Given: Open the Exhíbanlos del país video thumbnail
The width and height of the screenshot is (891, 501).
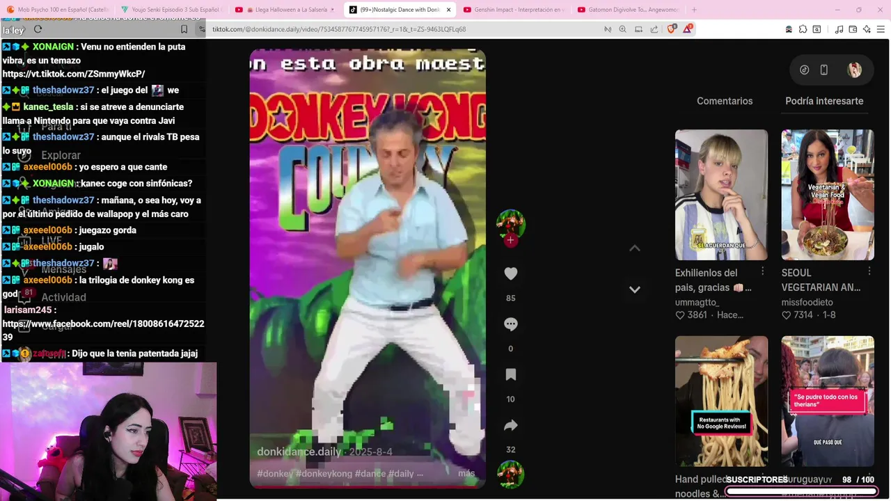Looking at the screenshot, I should click(721, 195).
